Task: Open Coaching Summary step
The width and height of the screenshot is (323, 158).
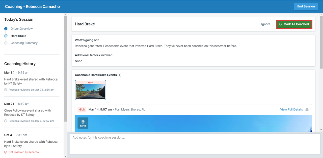Action: [x=24, y=43]
